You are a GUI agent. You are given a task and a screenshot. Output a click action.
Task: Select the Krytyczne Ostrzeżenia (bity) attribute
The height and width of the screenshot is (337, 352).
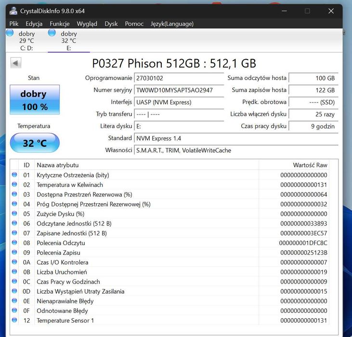(x=73, y=175)
